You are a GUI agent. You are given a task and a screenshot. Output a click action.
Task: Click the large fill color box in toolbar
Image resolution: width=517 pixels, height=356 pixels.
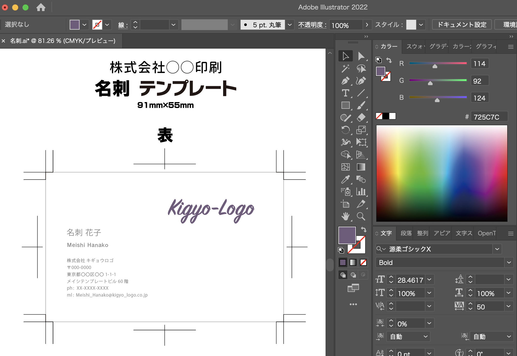[347, 235]
